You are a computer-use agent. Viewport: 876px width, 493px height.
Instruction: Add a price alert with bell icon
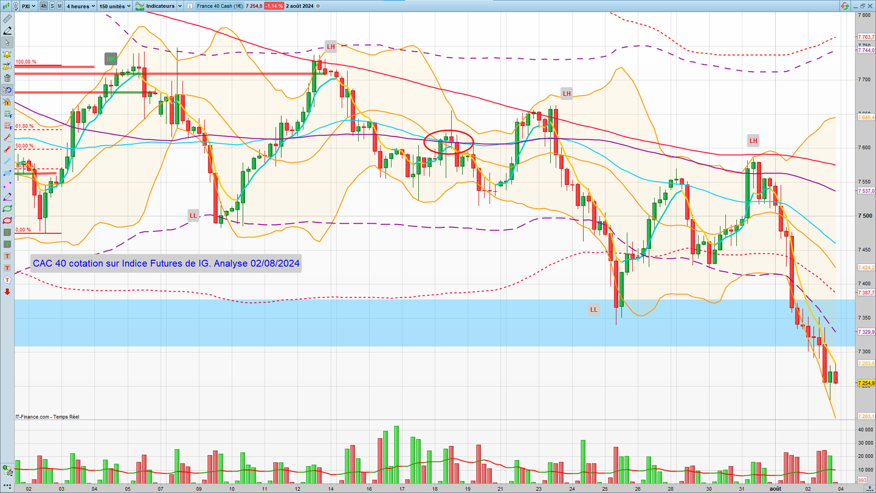coord(7,55)
